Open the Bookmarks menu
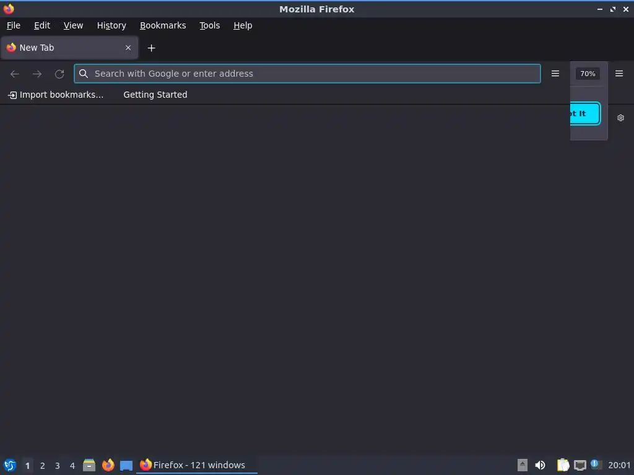Image resolution: width=634 pixels, height=475 pixels. point(163,25)
